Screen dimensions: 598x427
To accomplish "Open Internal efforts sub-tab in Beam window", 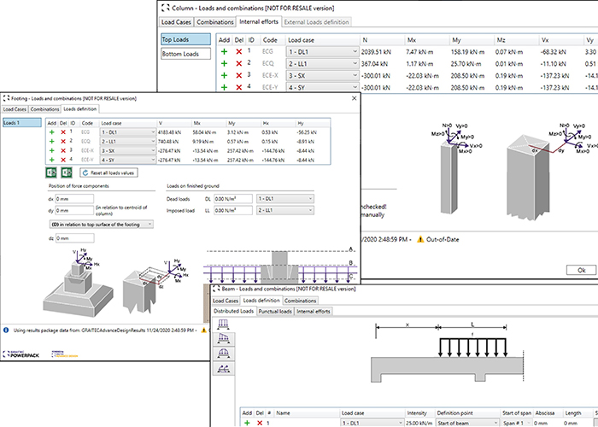I will point(314,312).
